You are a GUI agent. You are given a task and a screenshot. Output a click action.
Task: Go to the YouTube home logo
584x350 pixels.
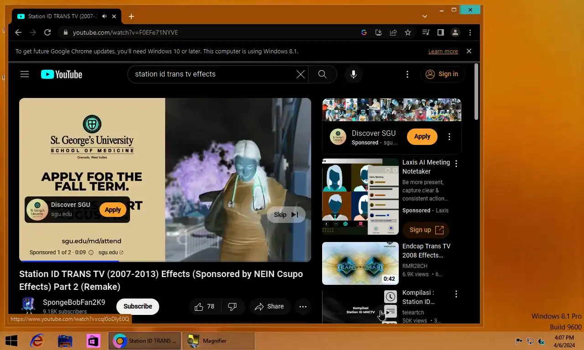[x=62, y=74]
